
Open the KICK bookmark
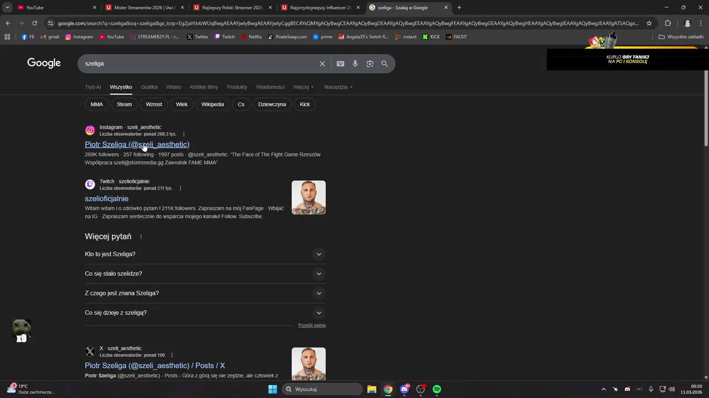[x=431, y=37]
